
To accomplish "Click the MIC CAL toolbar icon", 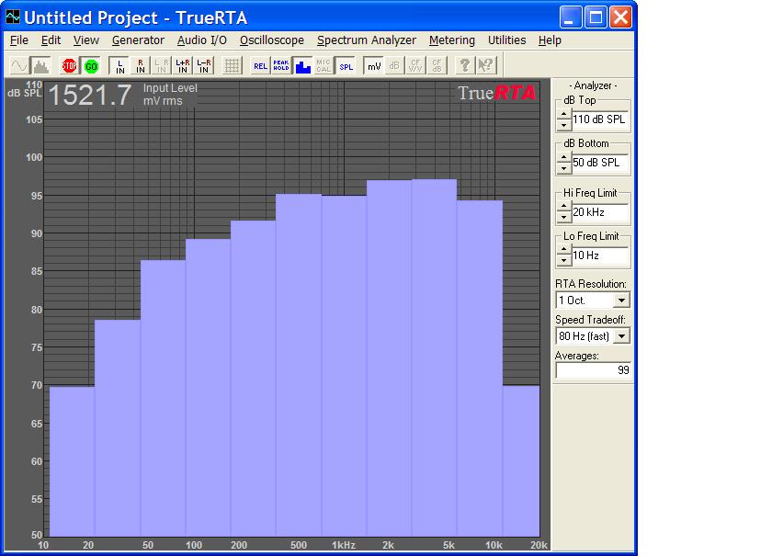I will pyautogui.click(x=324, y=65).
